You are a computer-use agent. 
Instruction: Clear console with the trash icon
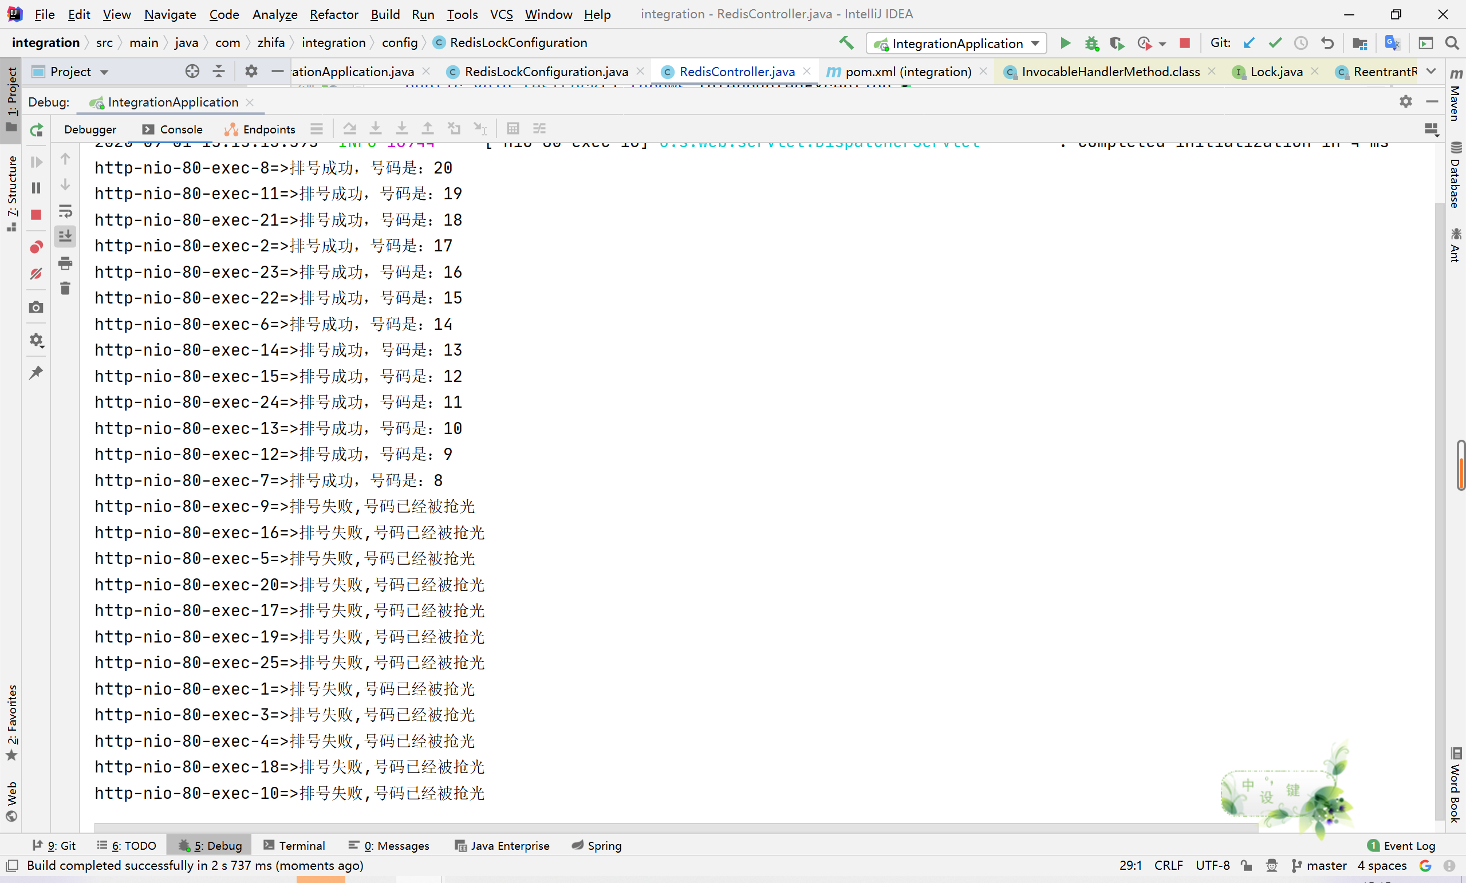pos(65,289)
